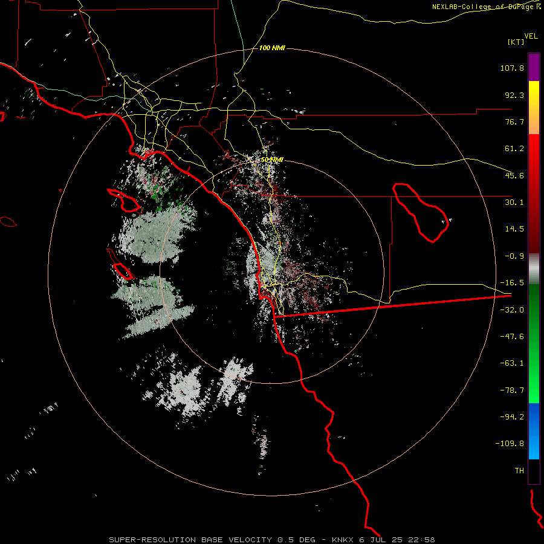
Task: Click the [KT] units label
Action: pyautogui.click(x=516, y=42)
